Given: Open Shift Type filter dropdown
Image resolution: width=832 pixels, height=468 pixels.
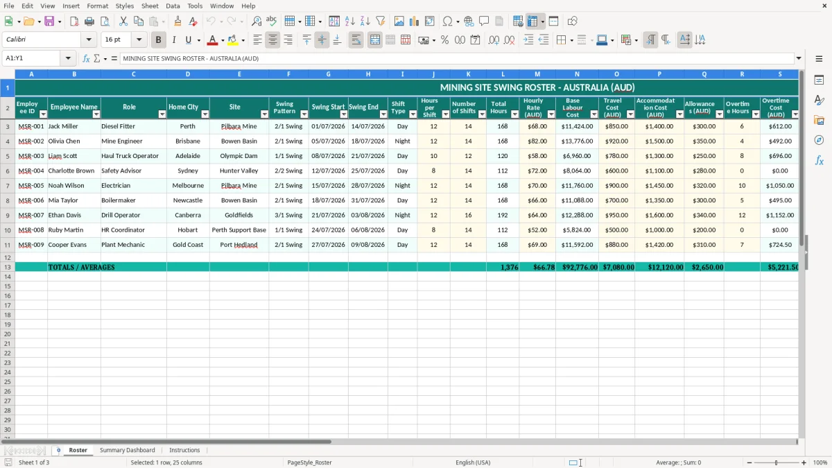Looking at the screenshot, I should pyautogui.click(x=413, y=114).
